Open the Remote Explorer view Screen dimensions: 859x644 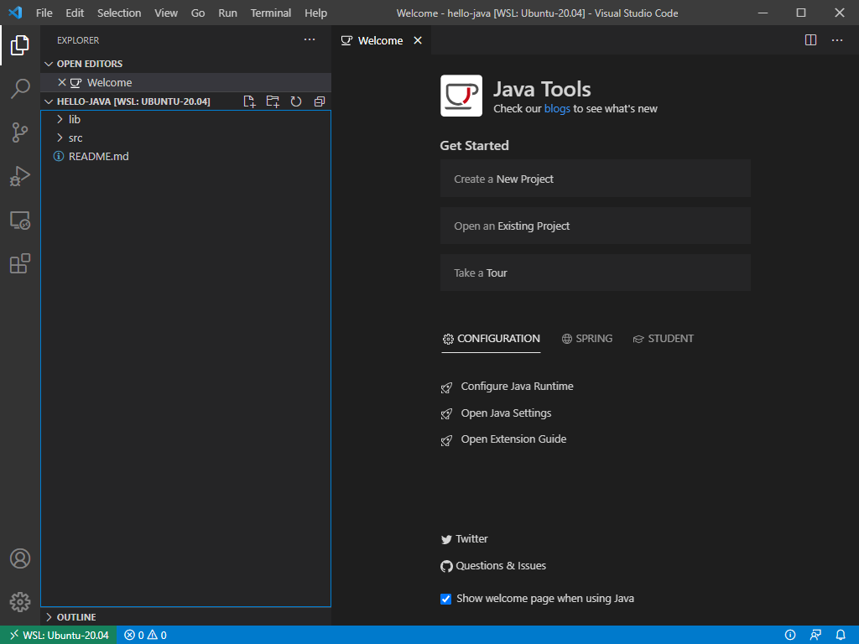pyautogui.click(x=20, y=221)
